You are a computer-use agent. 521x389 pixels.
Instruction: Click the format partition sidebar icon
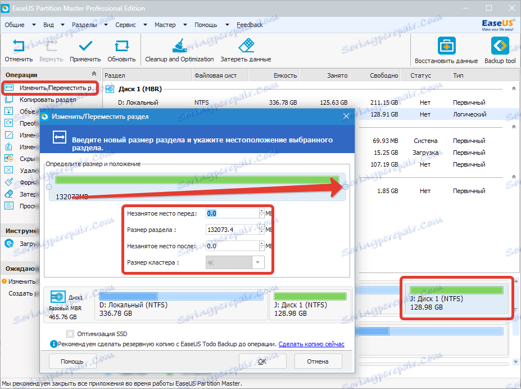point(9,182)
